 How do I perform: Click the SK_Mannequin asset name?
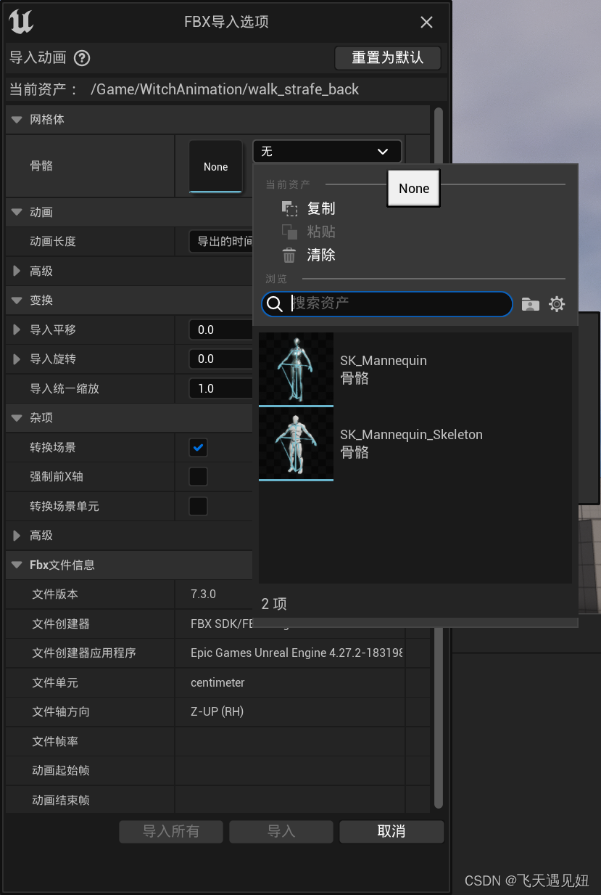pos(384,361)
